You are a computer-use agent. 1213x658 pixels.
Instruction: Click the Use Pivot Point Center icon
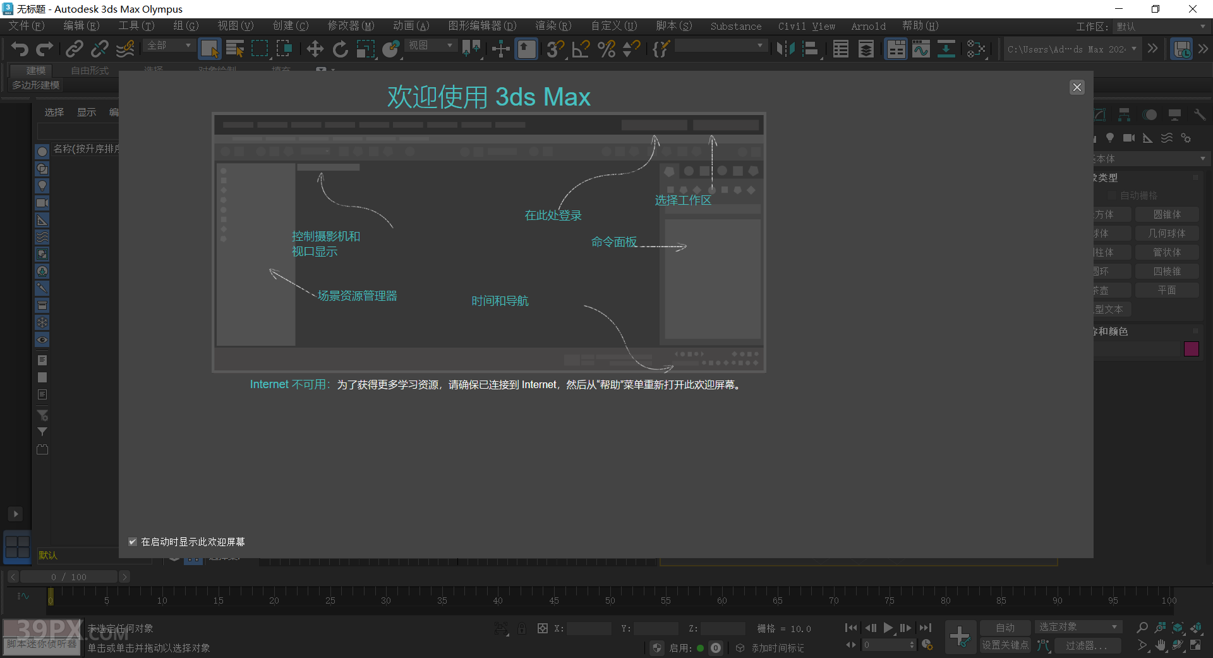(471, 49)
